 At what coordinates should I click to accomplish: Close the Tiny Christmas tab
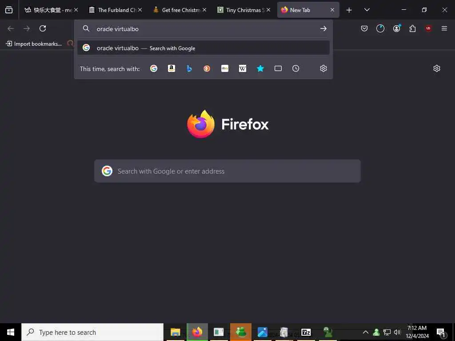tap(268, 10)
